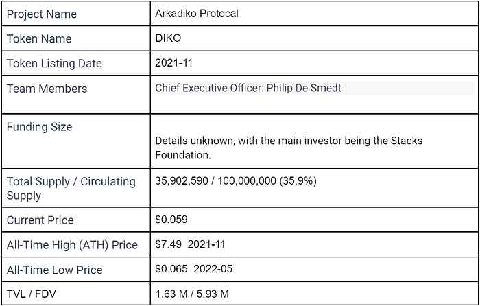
Task: Click the Token Listing Date label
Action: pyautogui.click(x=54, y=63)
